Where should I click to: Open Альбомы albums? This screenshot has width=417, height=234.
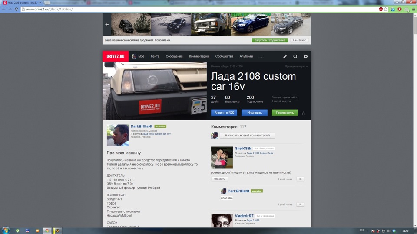point(246,56)
